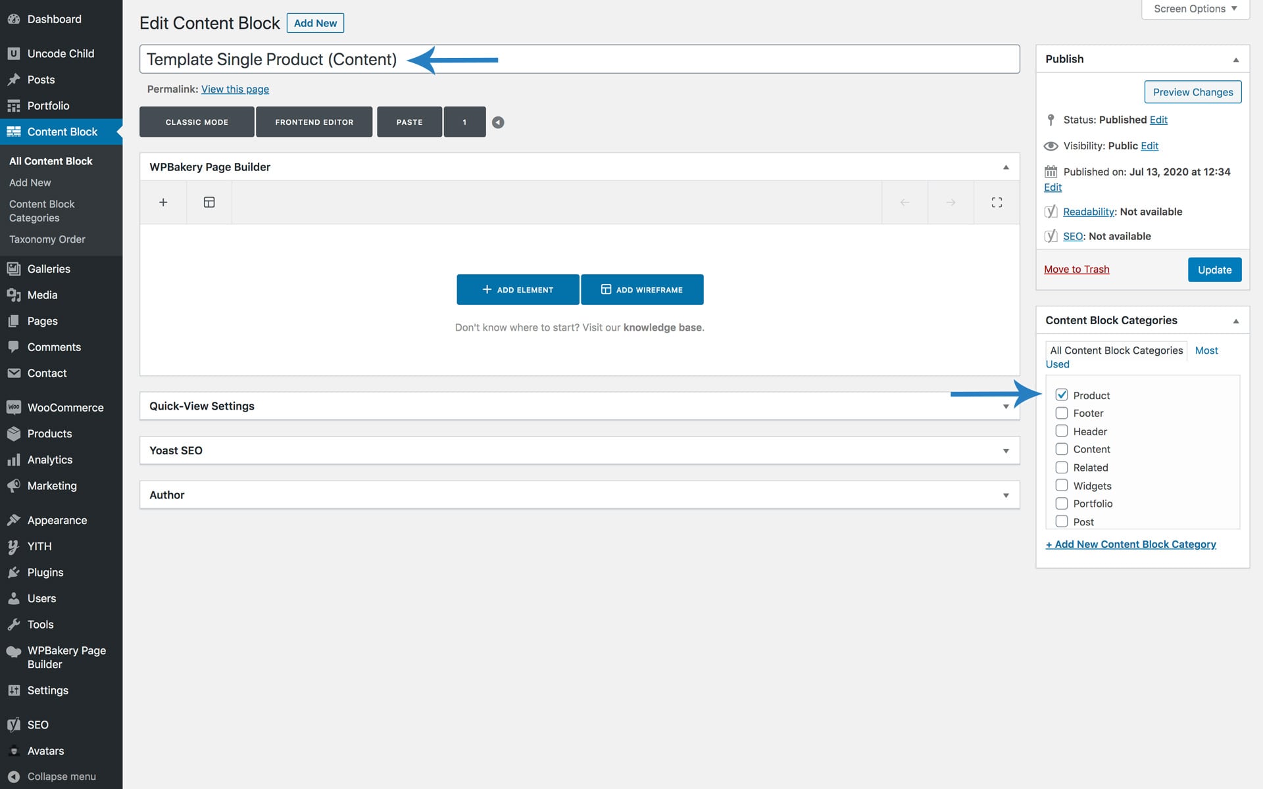Click the plus add-element icon in WPBakery toolbar
Image resolution: width=1263 pixels, height=789 pixels.
click(163, 203)
